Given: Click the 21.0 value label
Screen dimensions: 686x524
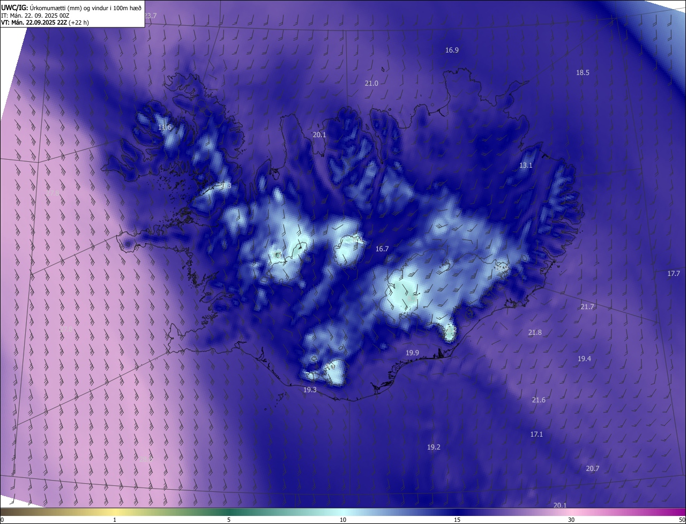Looking at the screenshot, I should (371, 83).
